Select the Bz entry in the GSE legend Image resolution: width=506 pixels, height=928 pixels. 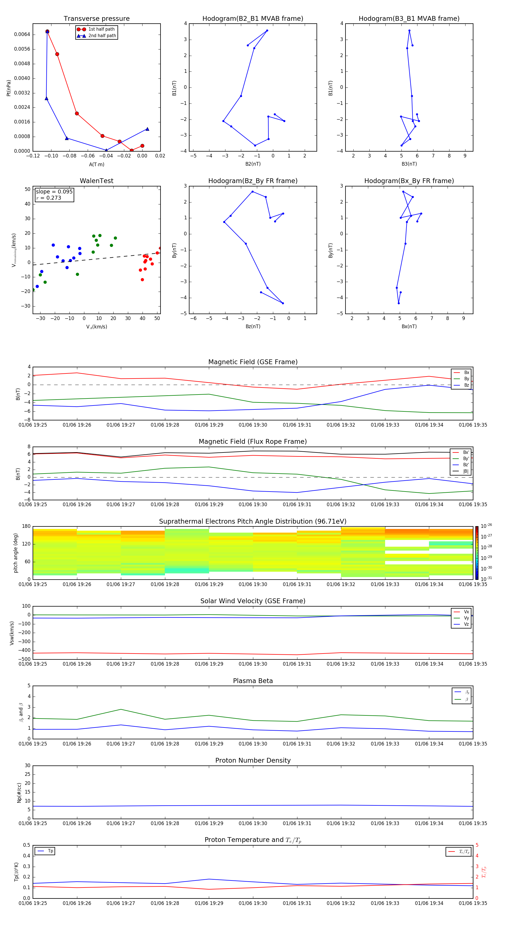pos(461,385)
